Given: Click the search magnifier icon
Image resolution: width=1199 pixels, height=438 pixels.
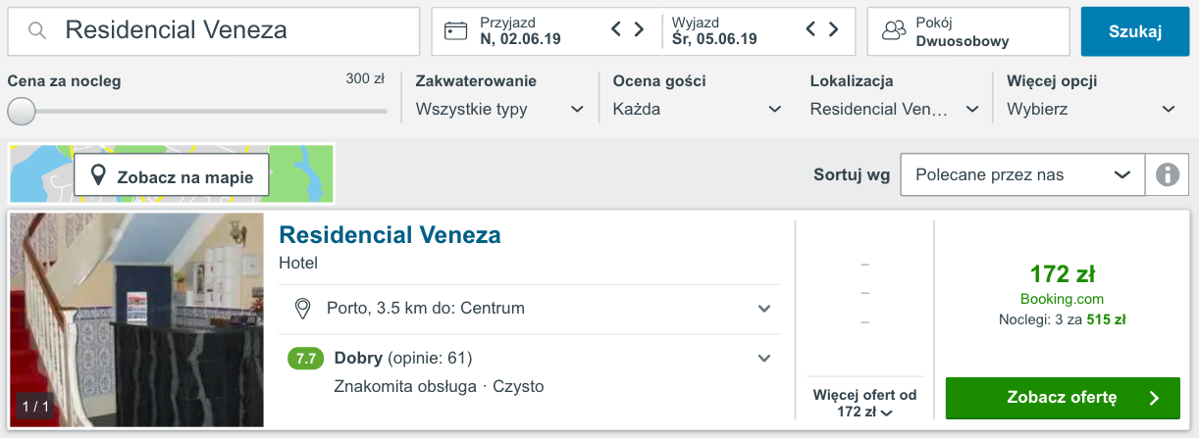Looking at the screenshot, I should pyautogui.click(x=37, y=31).
